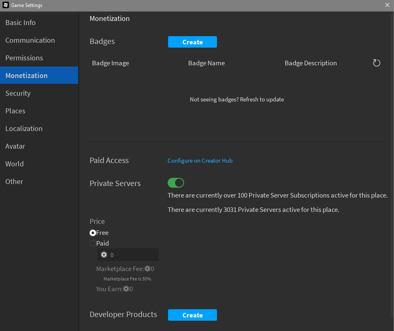Select the Paid price radio button
The image size is (394, 331).
click(93, 244)
